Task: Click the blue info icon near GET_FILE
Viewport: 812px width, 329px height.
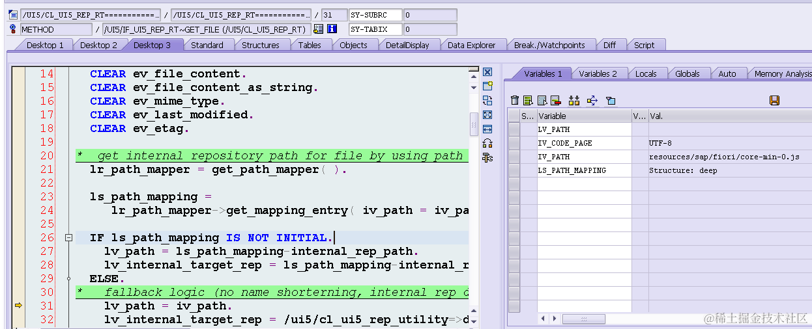Action: point(332,29)
